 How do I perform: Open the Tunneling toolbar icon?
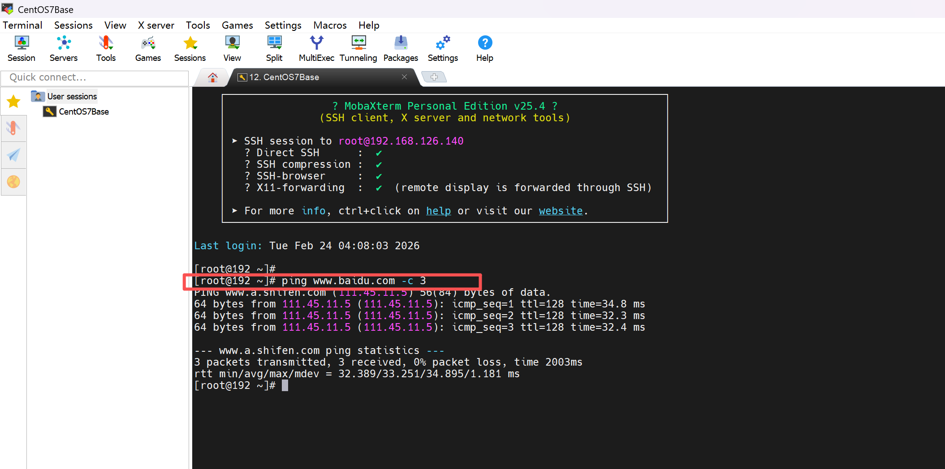[x=358, y=49]
